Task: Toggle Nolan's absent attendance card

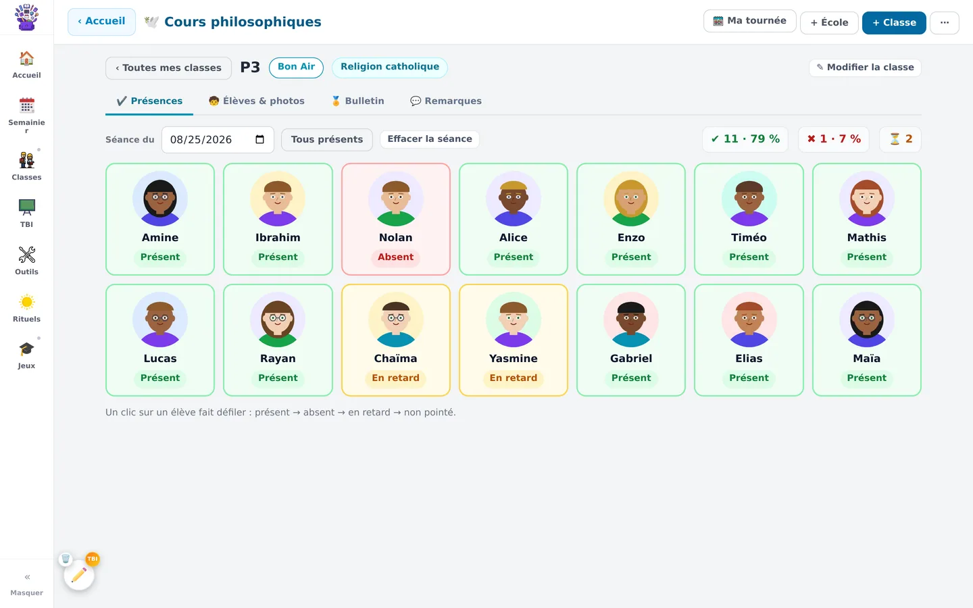Action: tap(396, 219)
